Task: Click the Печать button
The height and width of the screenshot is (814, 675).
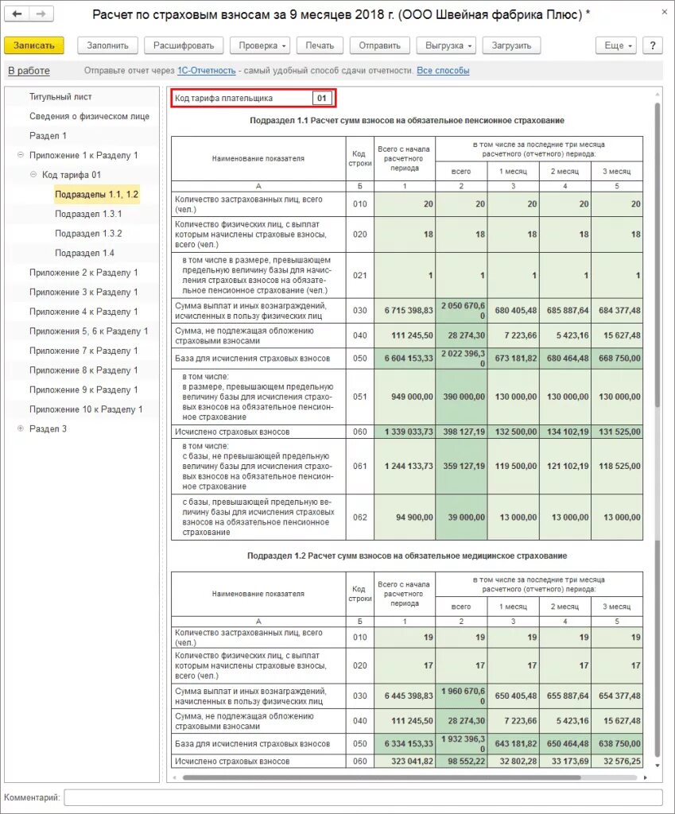Action: pyautogui.click(x=320, y=45)
